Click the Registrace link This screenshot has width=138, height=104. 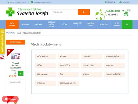click(x=126, y=2)
